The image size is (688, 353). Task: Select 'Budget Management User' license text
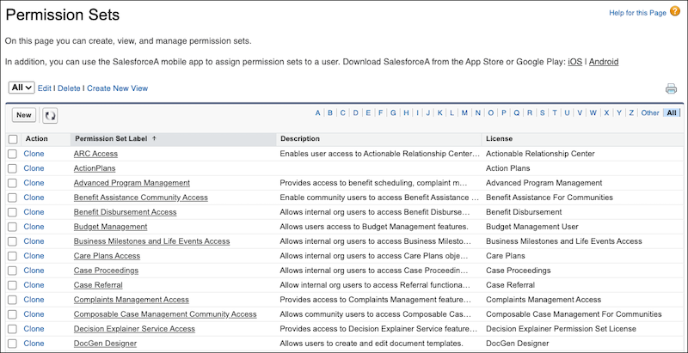coord(532,227)
